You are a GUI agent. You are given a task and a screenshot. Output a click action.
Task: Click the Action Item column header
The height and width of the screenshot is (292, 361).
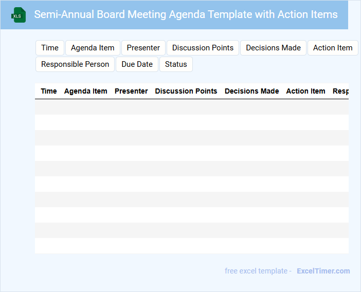305,91
